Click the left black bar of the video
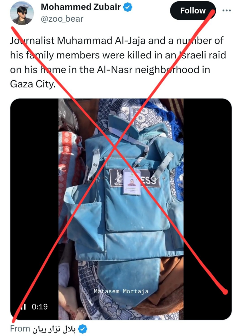This screenshot has width=242, height=336. click(x=34, y=209)
